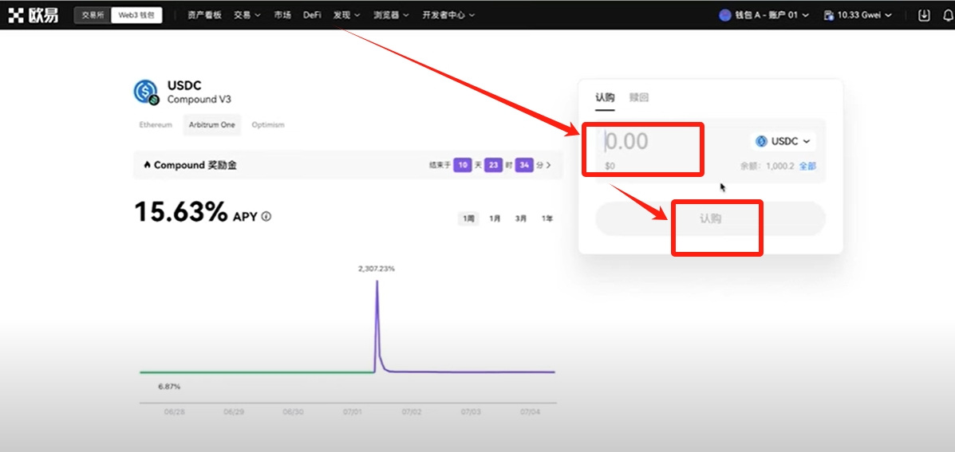Click the 06/28 date axis label
This screenshot has width=955, height=452.
click(x=174, y=412)
